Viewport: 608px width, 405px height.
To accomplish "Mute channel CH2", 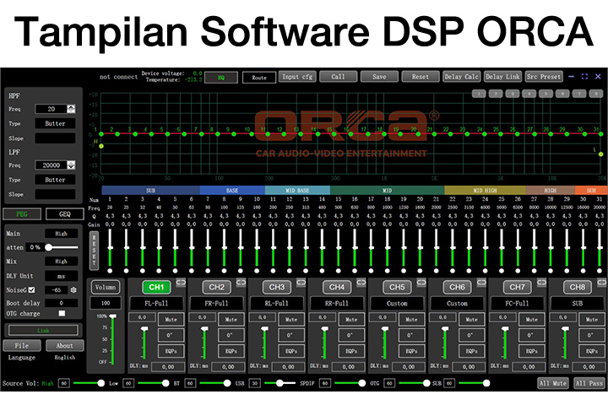I will point(231,319).
